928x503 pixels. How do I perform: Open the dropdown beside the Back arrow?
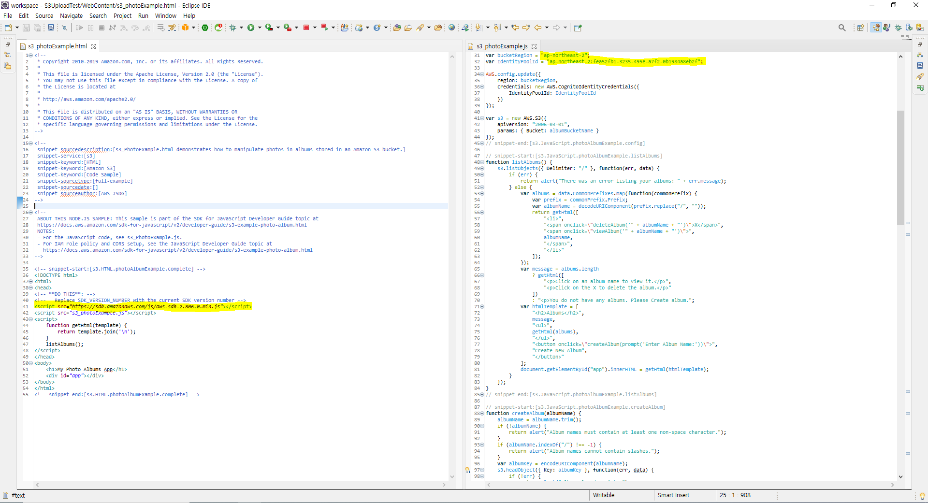[547, 28]
